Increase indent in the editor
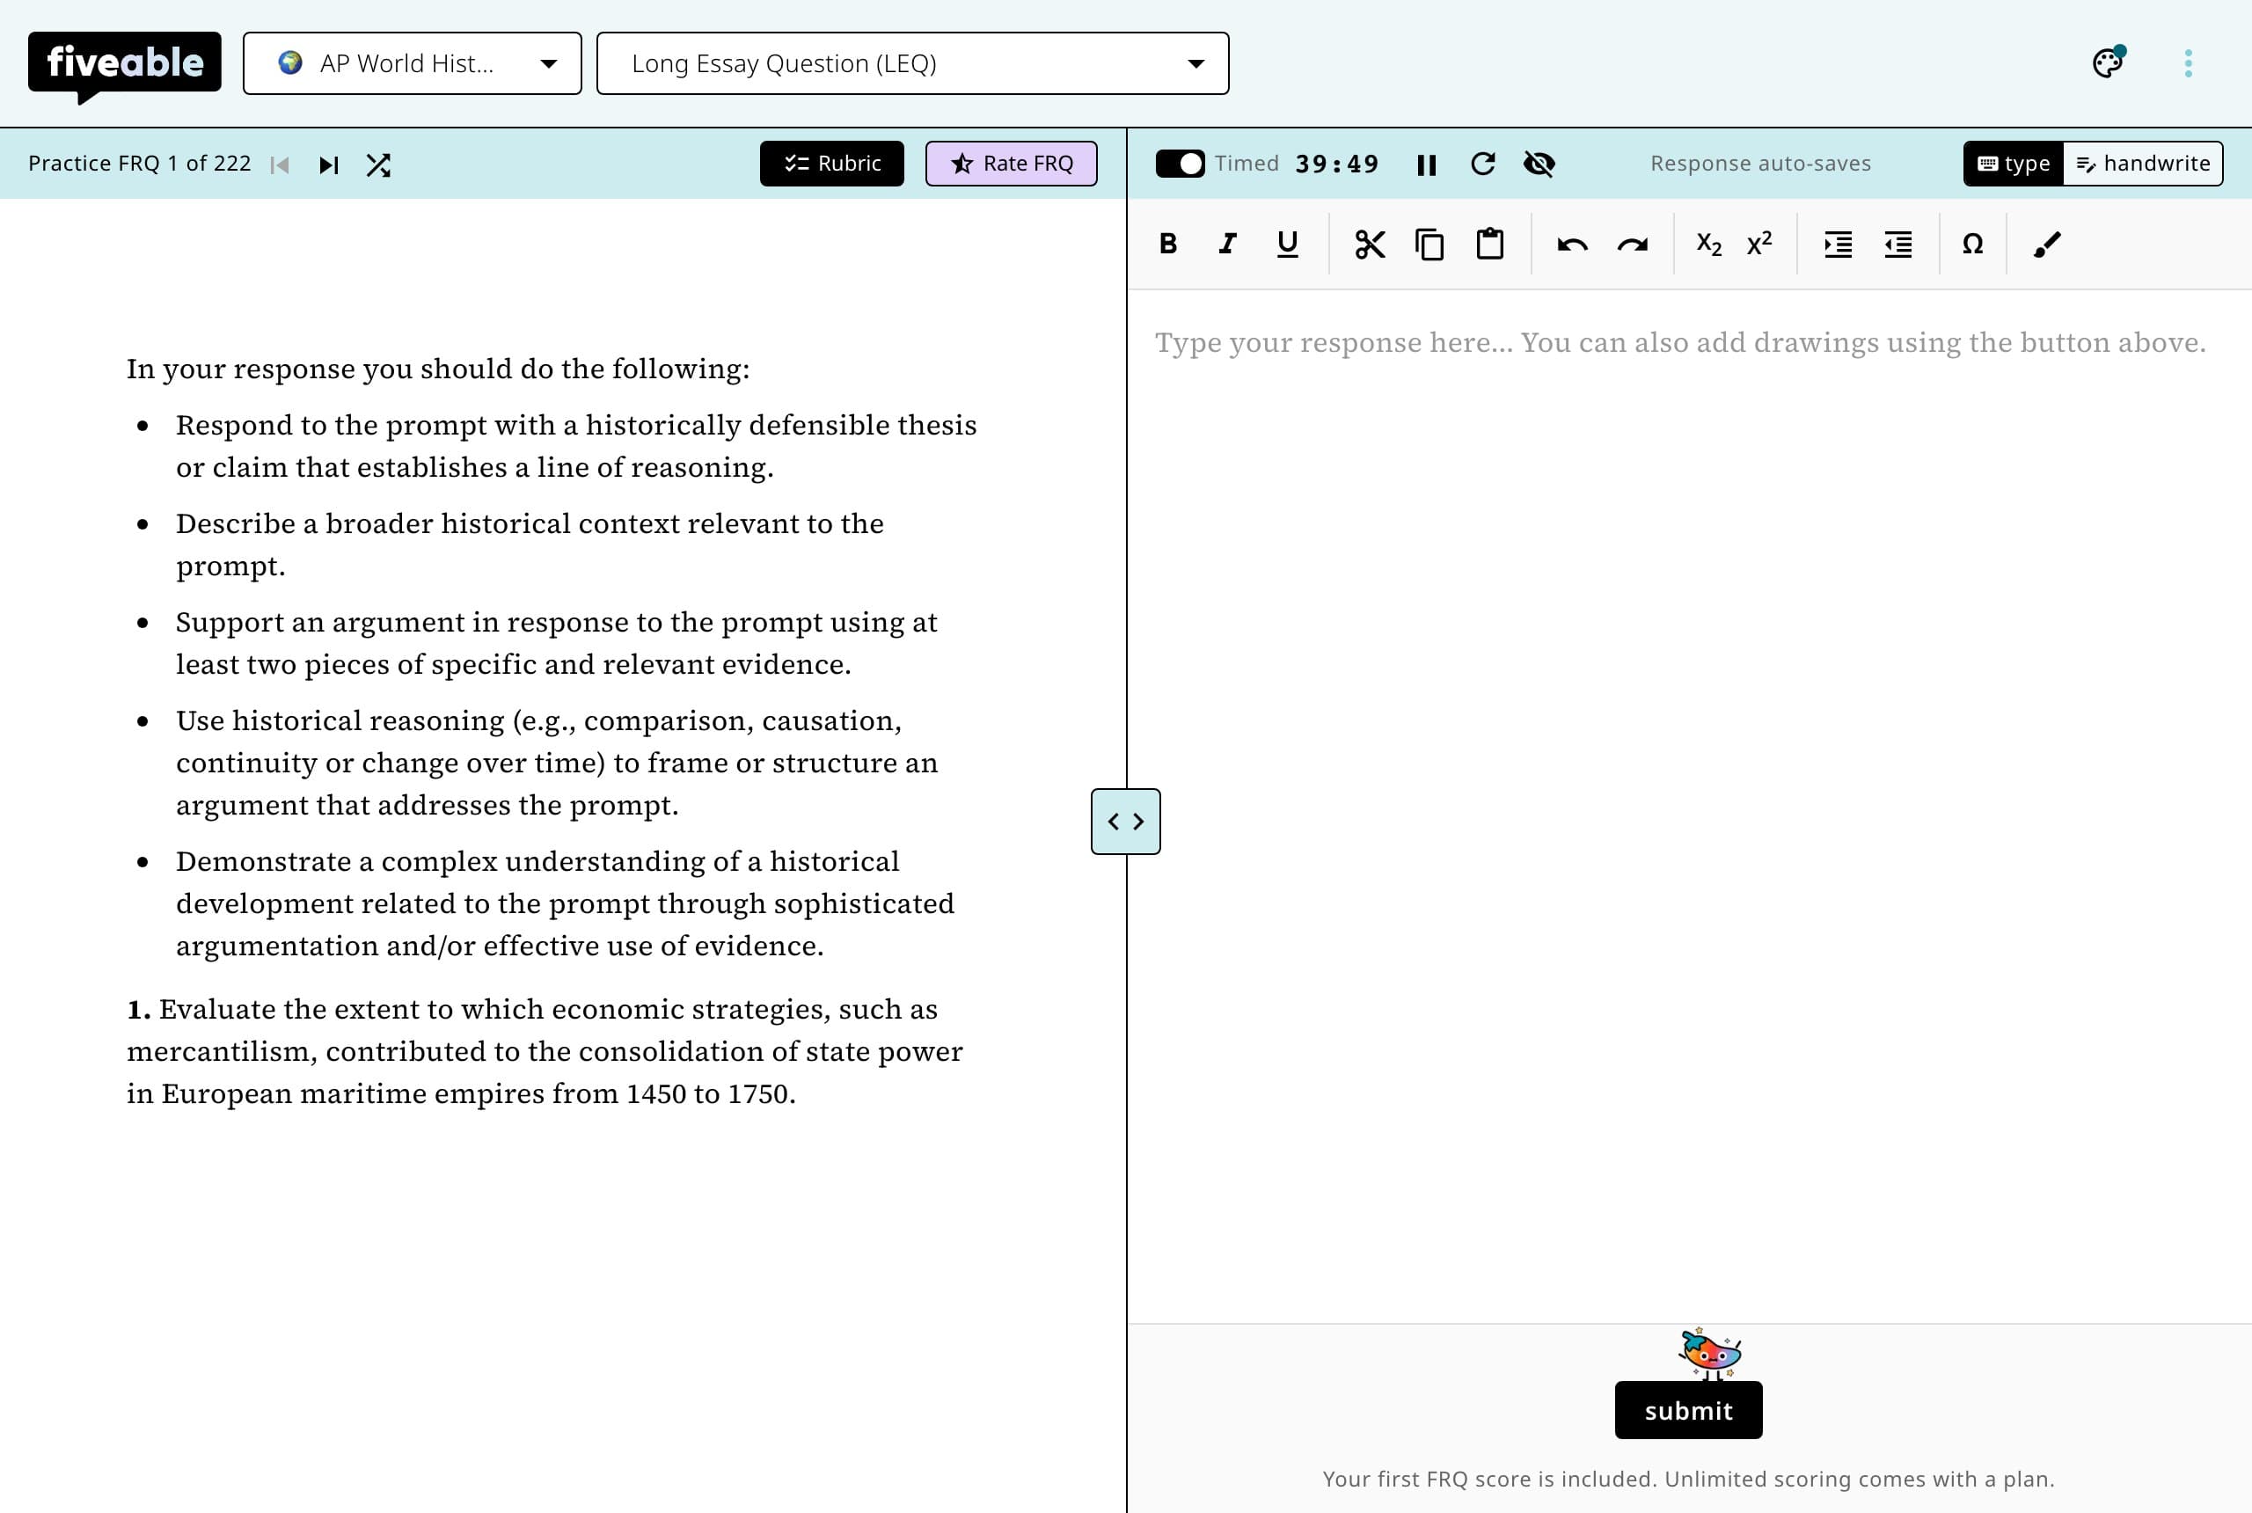Image resolution: width=2252 pixels, height=1513 pixels. point(1838,245)
